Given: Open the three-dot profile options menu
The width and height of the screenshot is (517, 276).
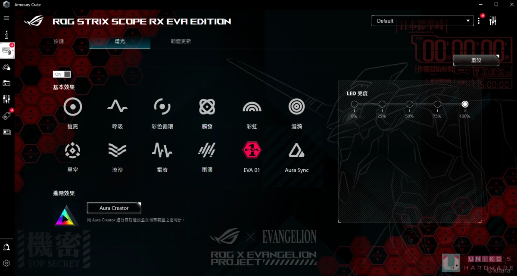Looking at the screenshot, I should 479,21.
